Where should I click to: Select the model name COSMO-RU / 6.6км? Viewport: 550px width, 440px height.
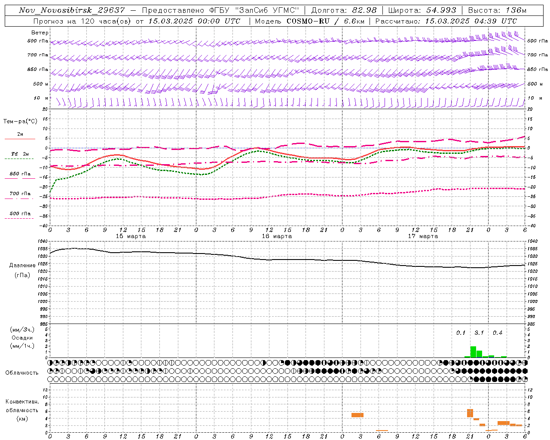(325, 21)
